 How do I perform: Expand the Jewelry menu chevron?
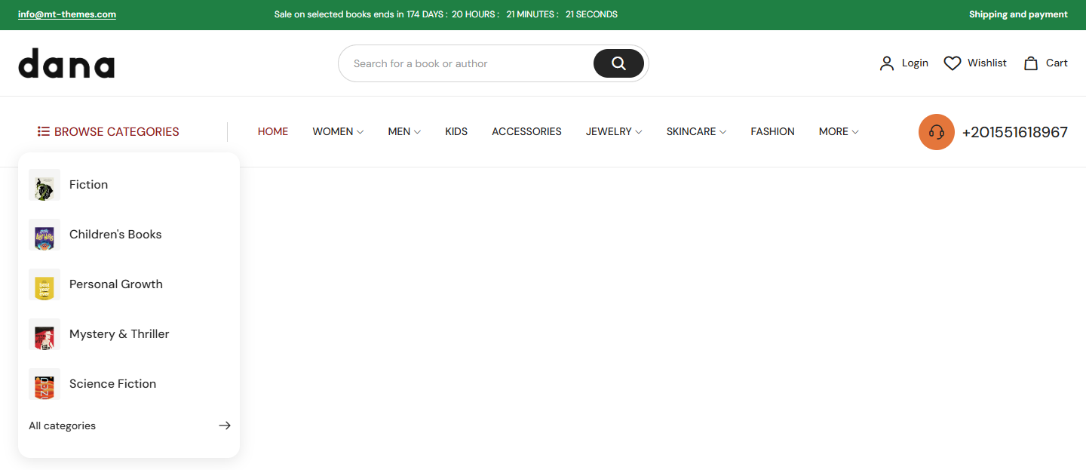639,132
